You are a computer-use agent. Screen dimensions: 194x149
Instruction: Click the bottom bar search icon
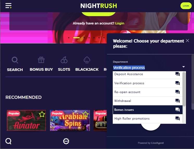(8, 141)
